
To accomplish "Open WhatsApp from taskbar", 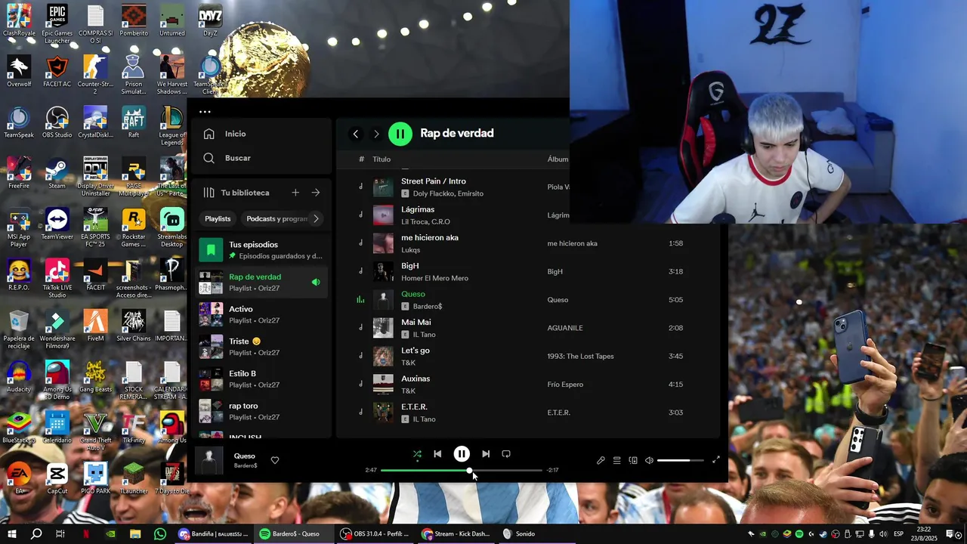I will [x=159, y=534].
